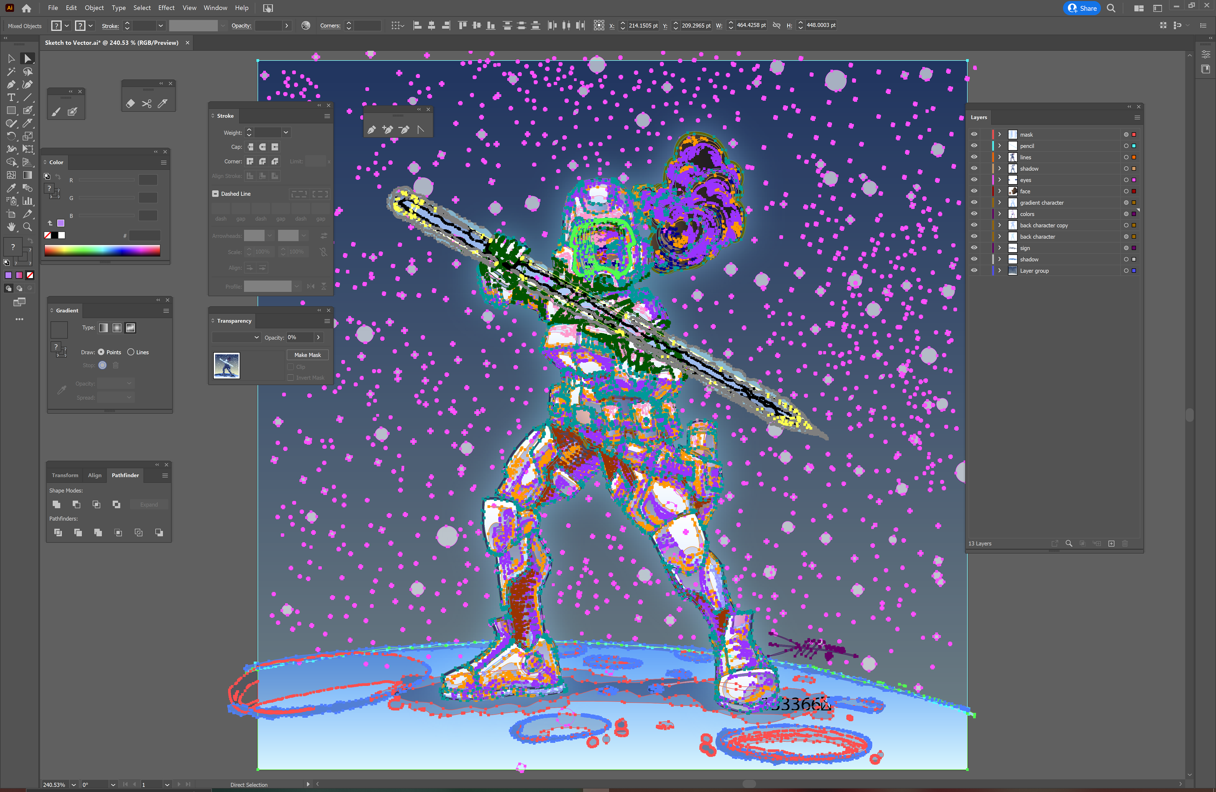Select the Mesh tool
The width and height of the screenshot is (1216, 792).
[11, 175]
